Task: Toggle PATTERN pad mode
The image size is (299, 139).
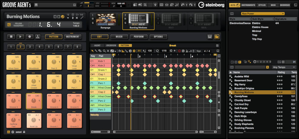Action: pos(54,36)
